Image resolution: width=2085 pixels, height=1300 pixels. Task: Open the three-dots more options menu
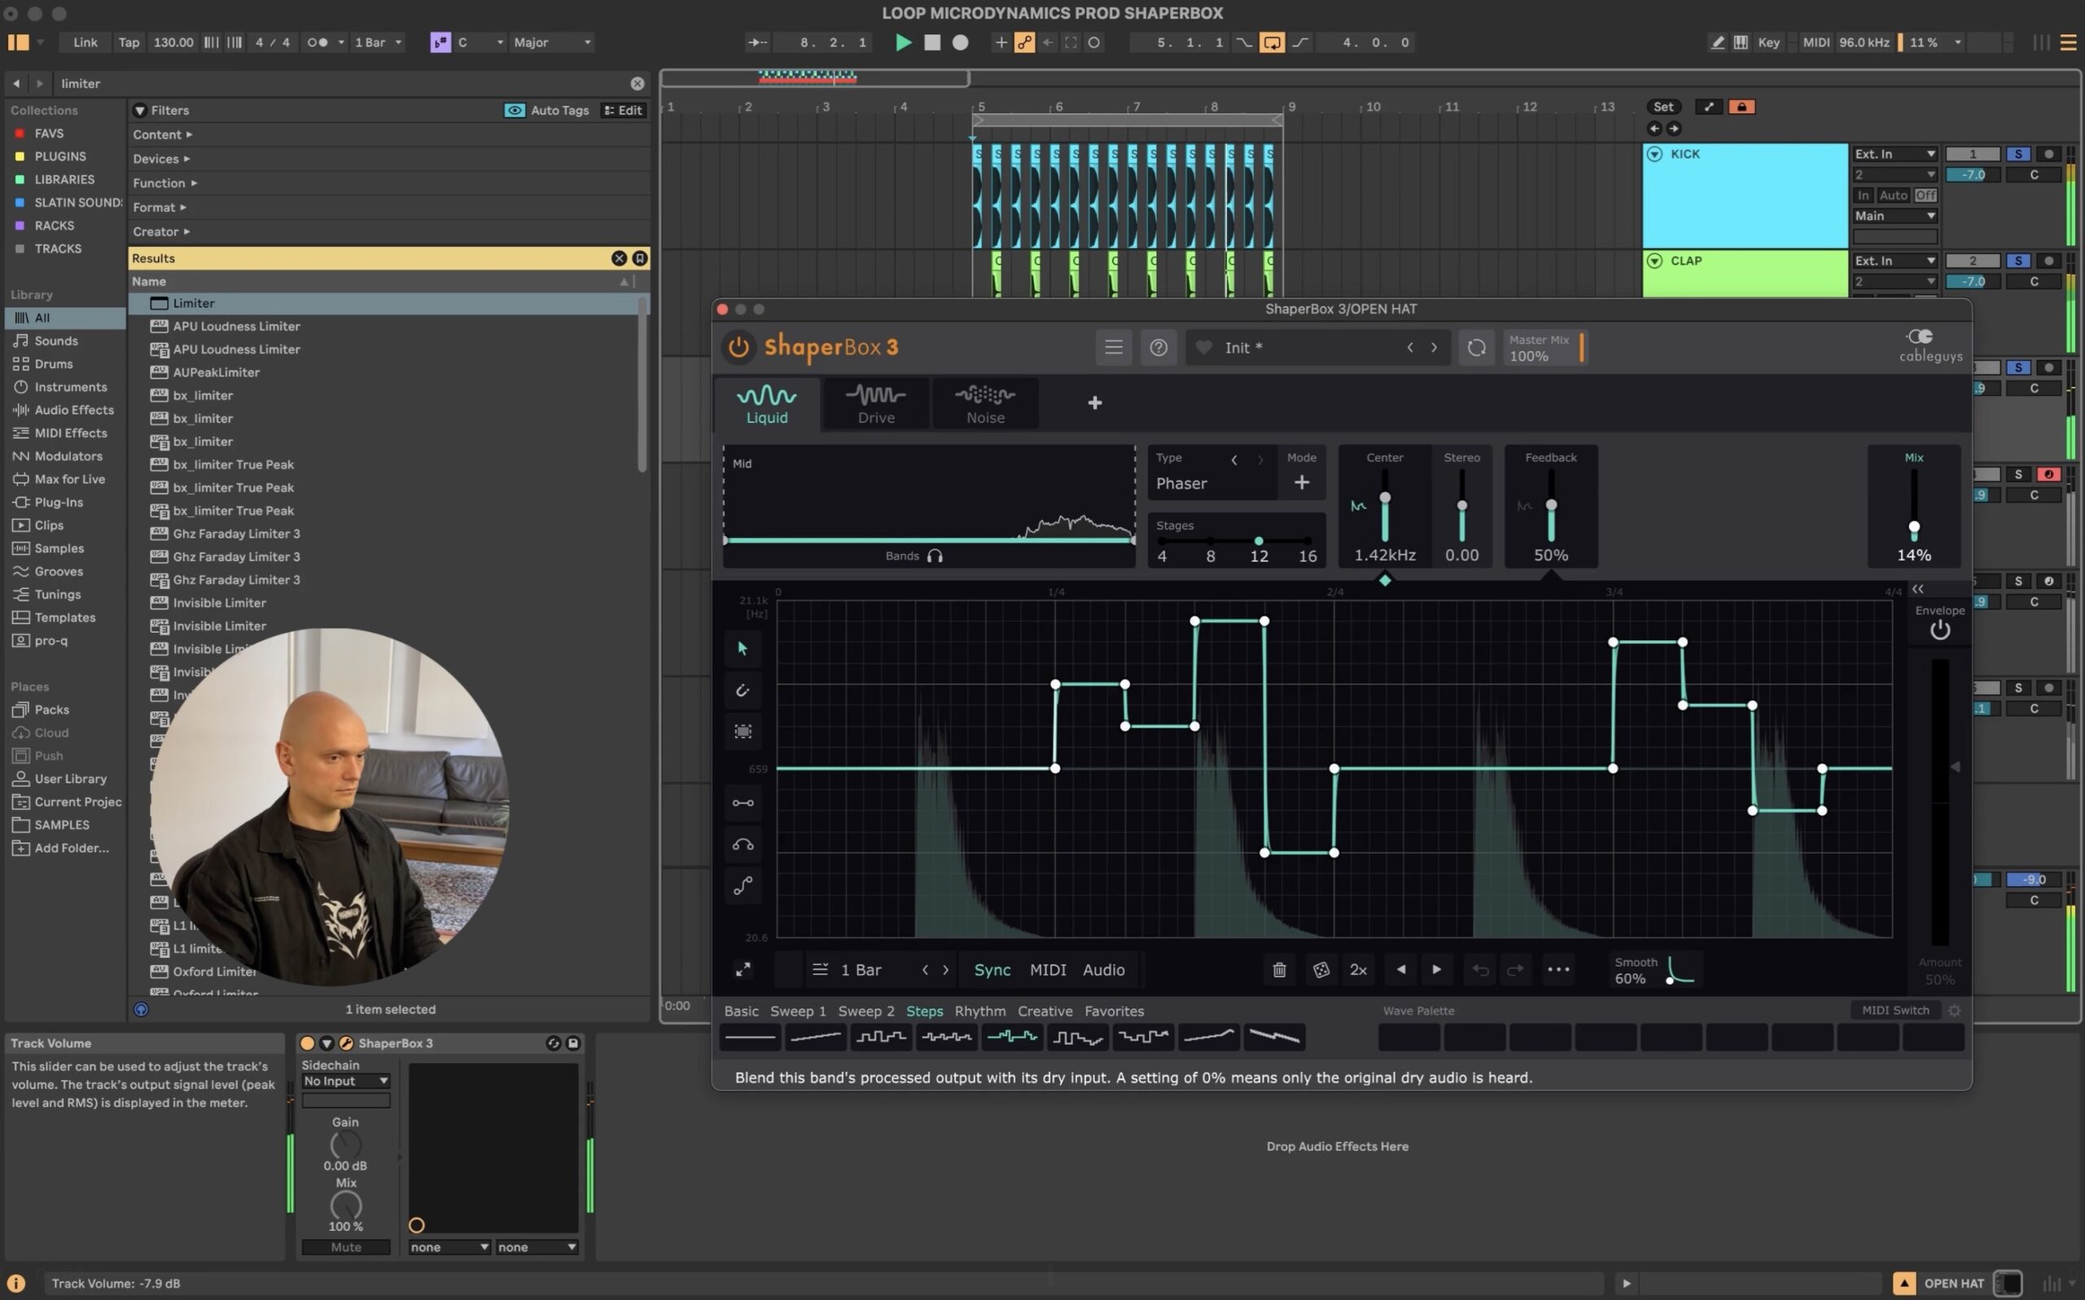(x=1558, y=970)
